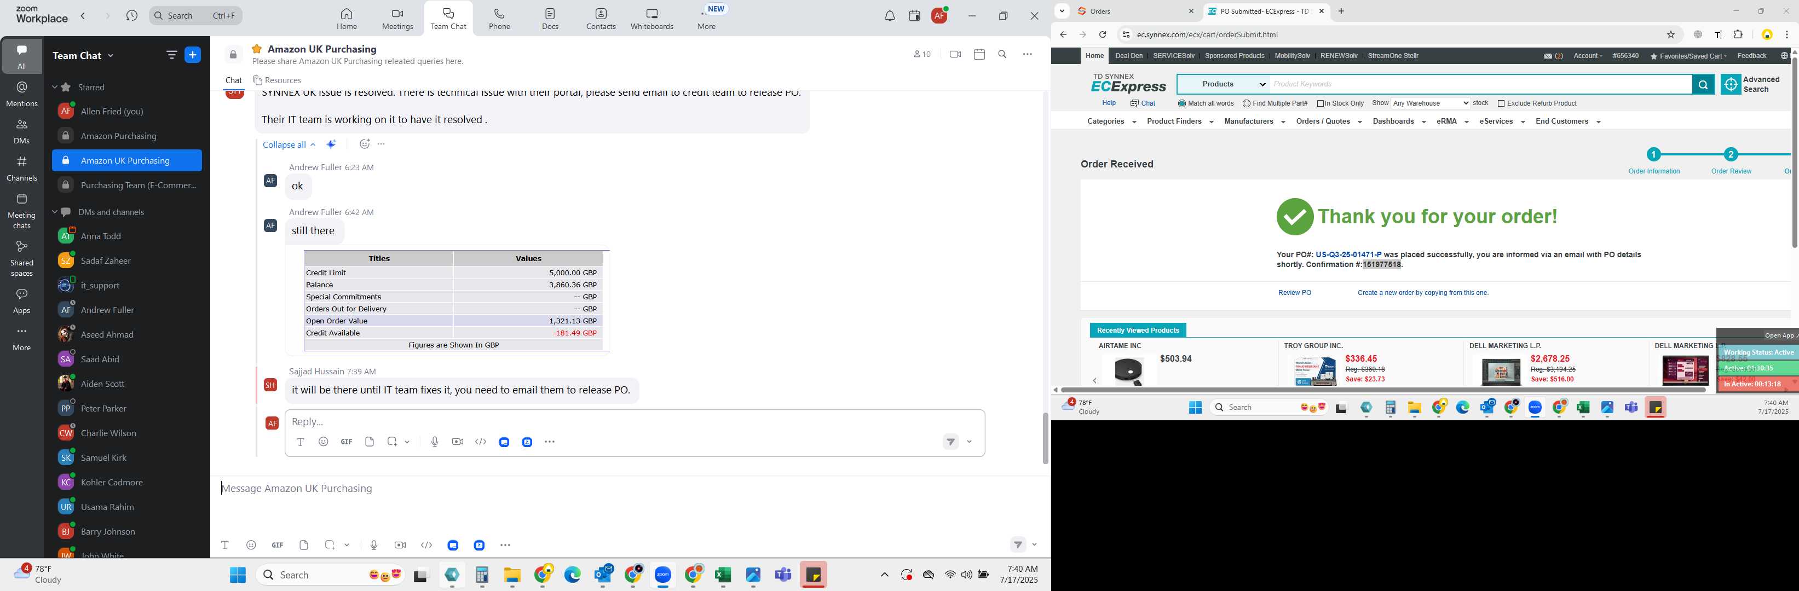Click Review PO link
This screenshot has height=591, width=1799.
pos(1294,293)
